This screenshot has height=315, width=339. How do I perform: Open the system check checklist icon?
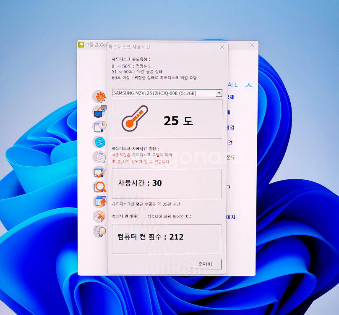(x=100, y=172)
